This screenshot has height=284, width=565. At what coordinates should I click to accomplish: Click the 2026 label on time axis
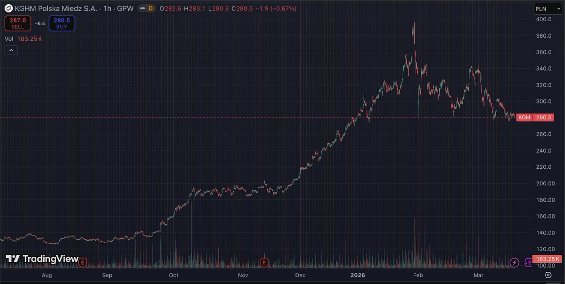point(358,276)
